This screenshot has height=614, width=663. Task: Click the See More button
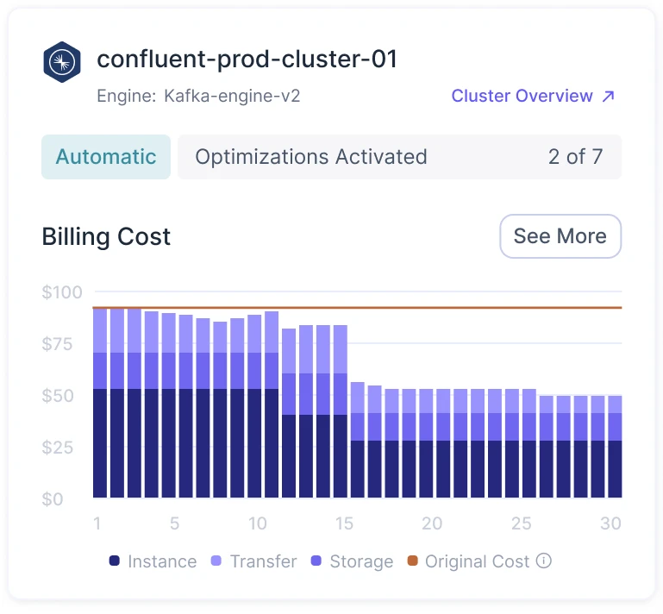(x=560, y=236)
